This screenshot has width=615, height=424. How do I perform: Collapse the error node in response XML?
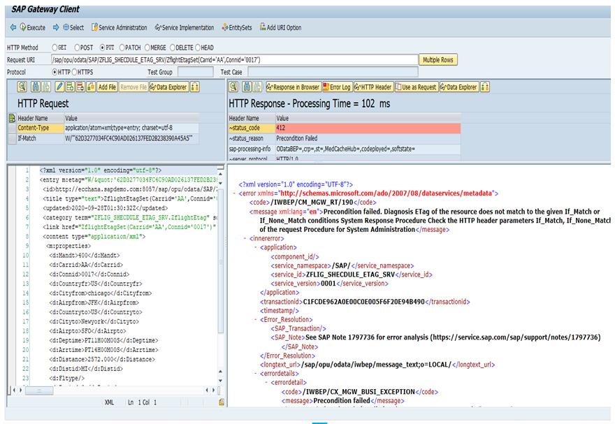(x=235, y=193)
